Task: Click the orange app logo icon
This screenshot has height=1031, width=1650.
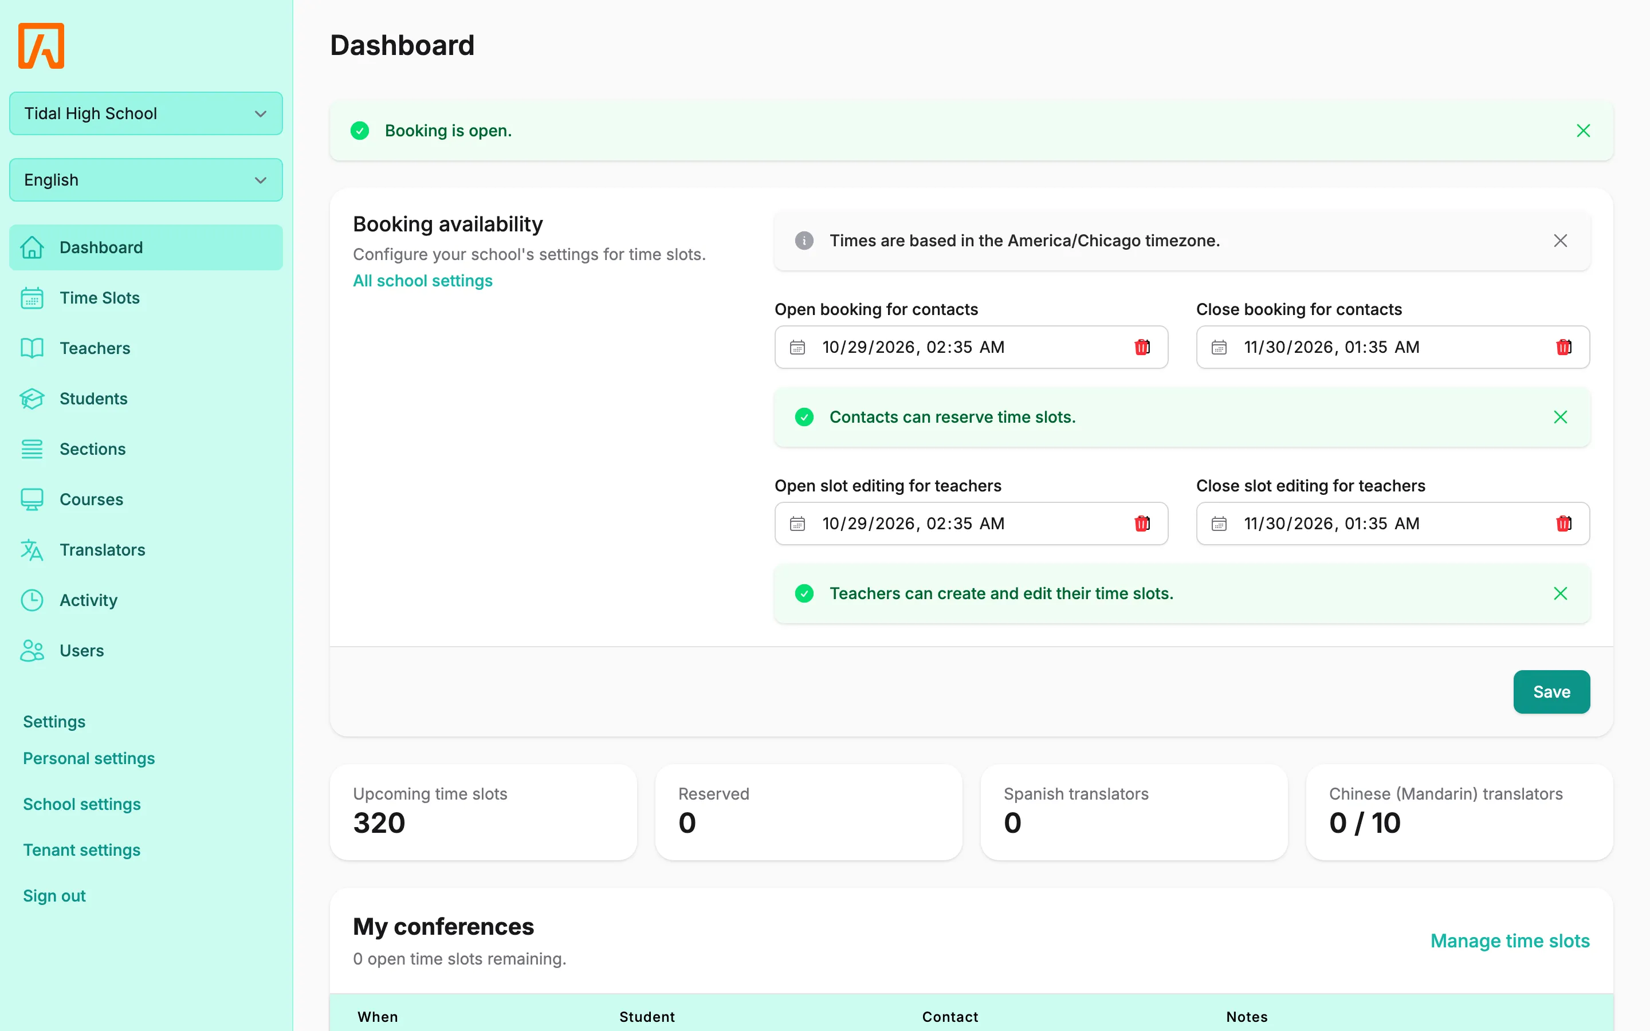Action: 41,46
